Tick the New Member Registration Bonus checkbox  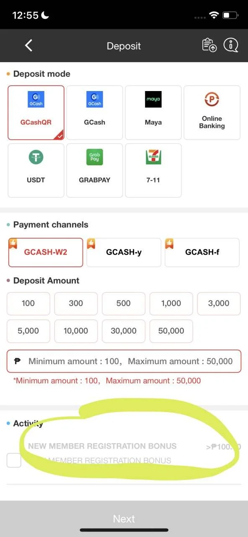point(14,460)
